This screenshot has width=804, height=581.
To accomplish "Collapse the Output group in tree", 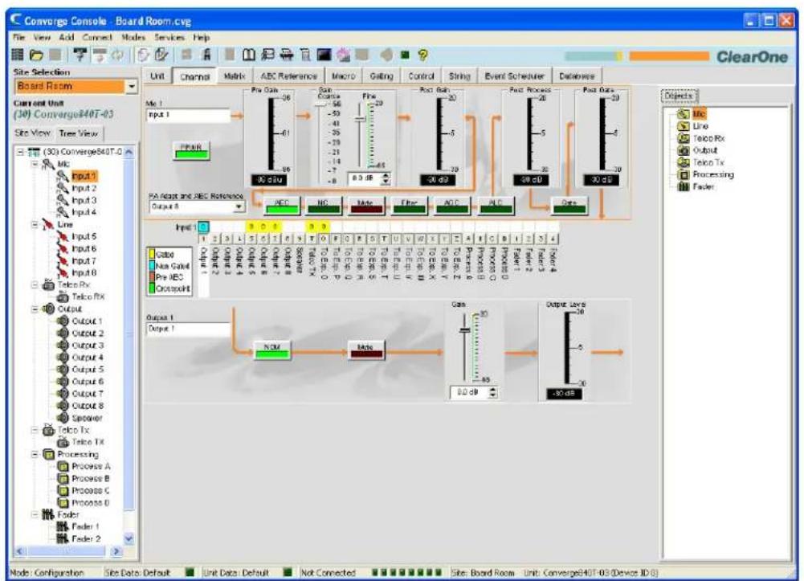I will point(35,309).
